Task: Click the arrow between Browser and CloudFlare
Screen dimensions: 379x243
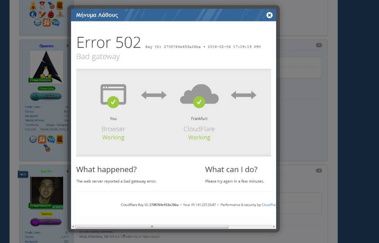Action: point(154,95)
